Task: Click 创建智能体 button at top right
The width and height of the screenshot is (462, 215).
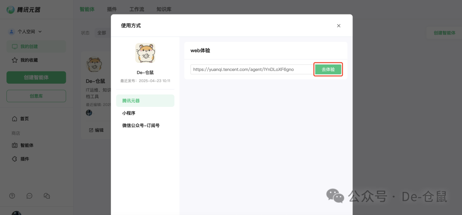Action: 444,32
